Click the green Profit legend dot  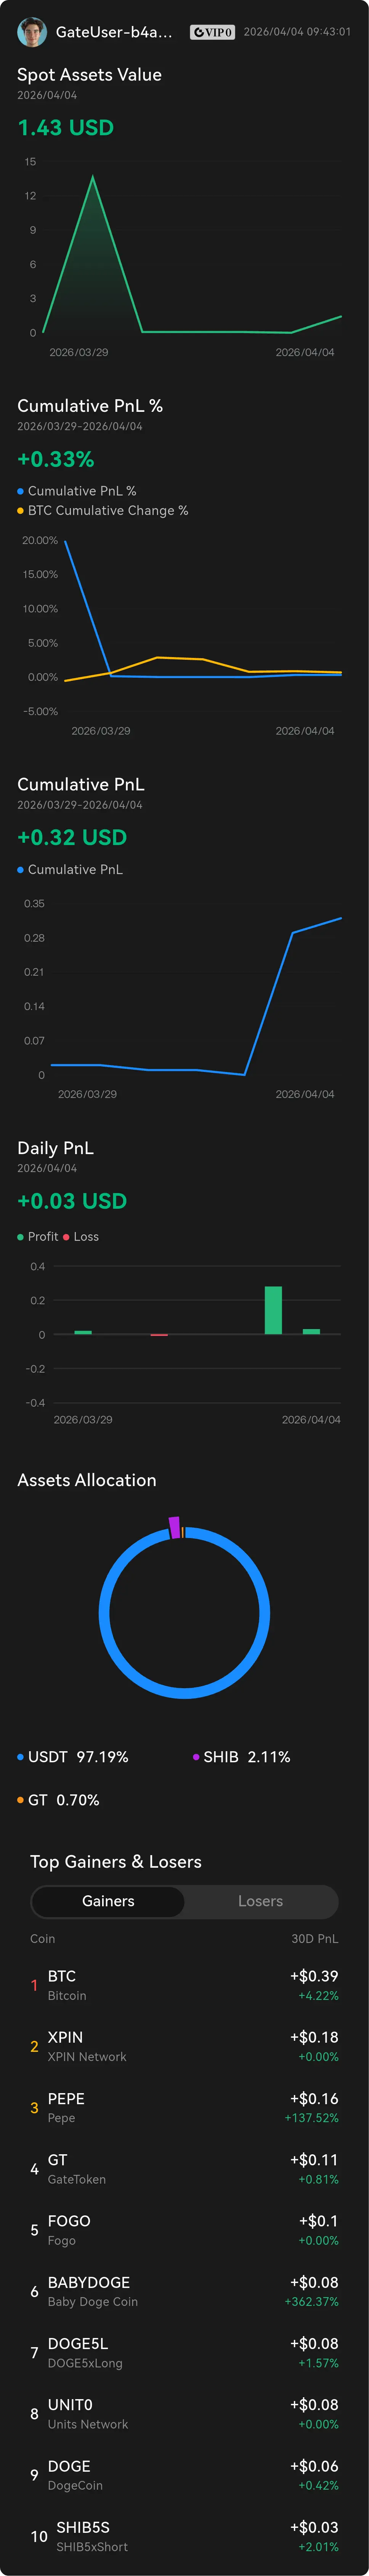pyautogui.click(x=20, y=1237)
